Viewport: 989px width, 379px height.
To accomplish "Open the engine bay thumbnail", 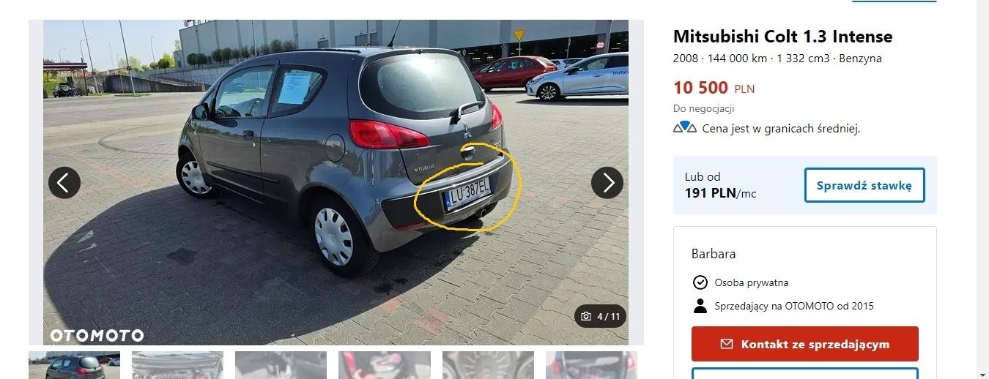I will click(177, 365).
